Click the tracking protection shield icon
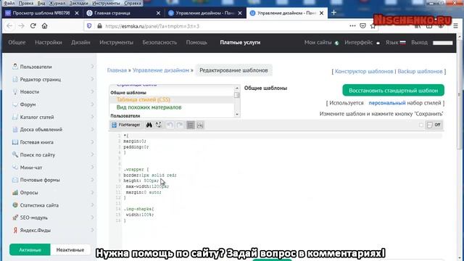This screenshot has width=464, height=261. pyautogui.click(x=89, y=26)
